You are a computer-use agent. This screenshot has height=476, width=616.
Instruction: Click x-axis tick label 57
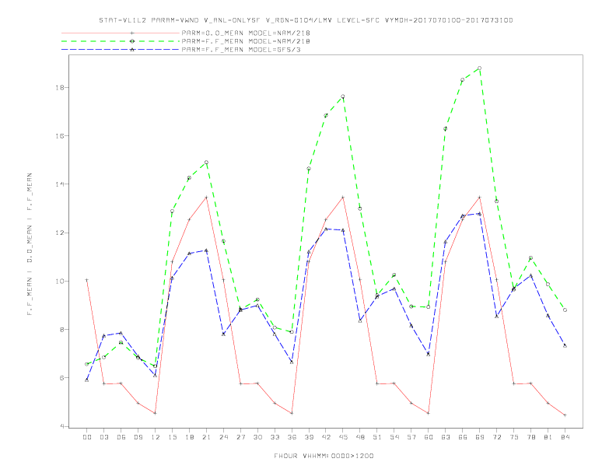pos(411,437)
